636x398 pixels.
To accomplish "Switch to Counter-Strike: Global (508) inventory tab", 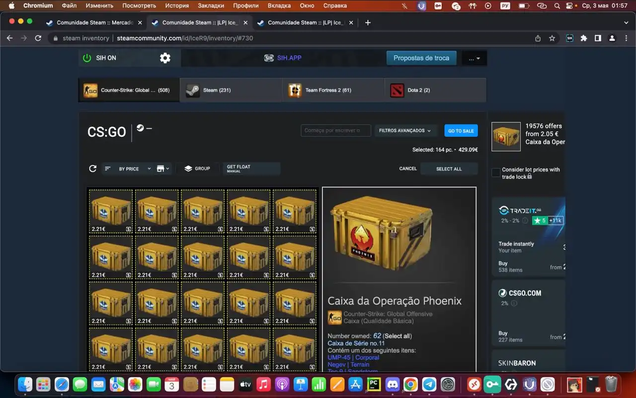I will (129, 90).
